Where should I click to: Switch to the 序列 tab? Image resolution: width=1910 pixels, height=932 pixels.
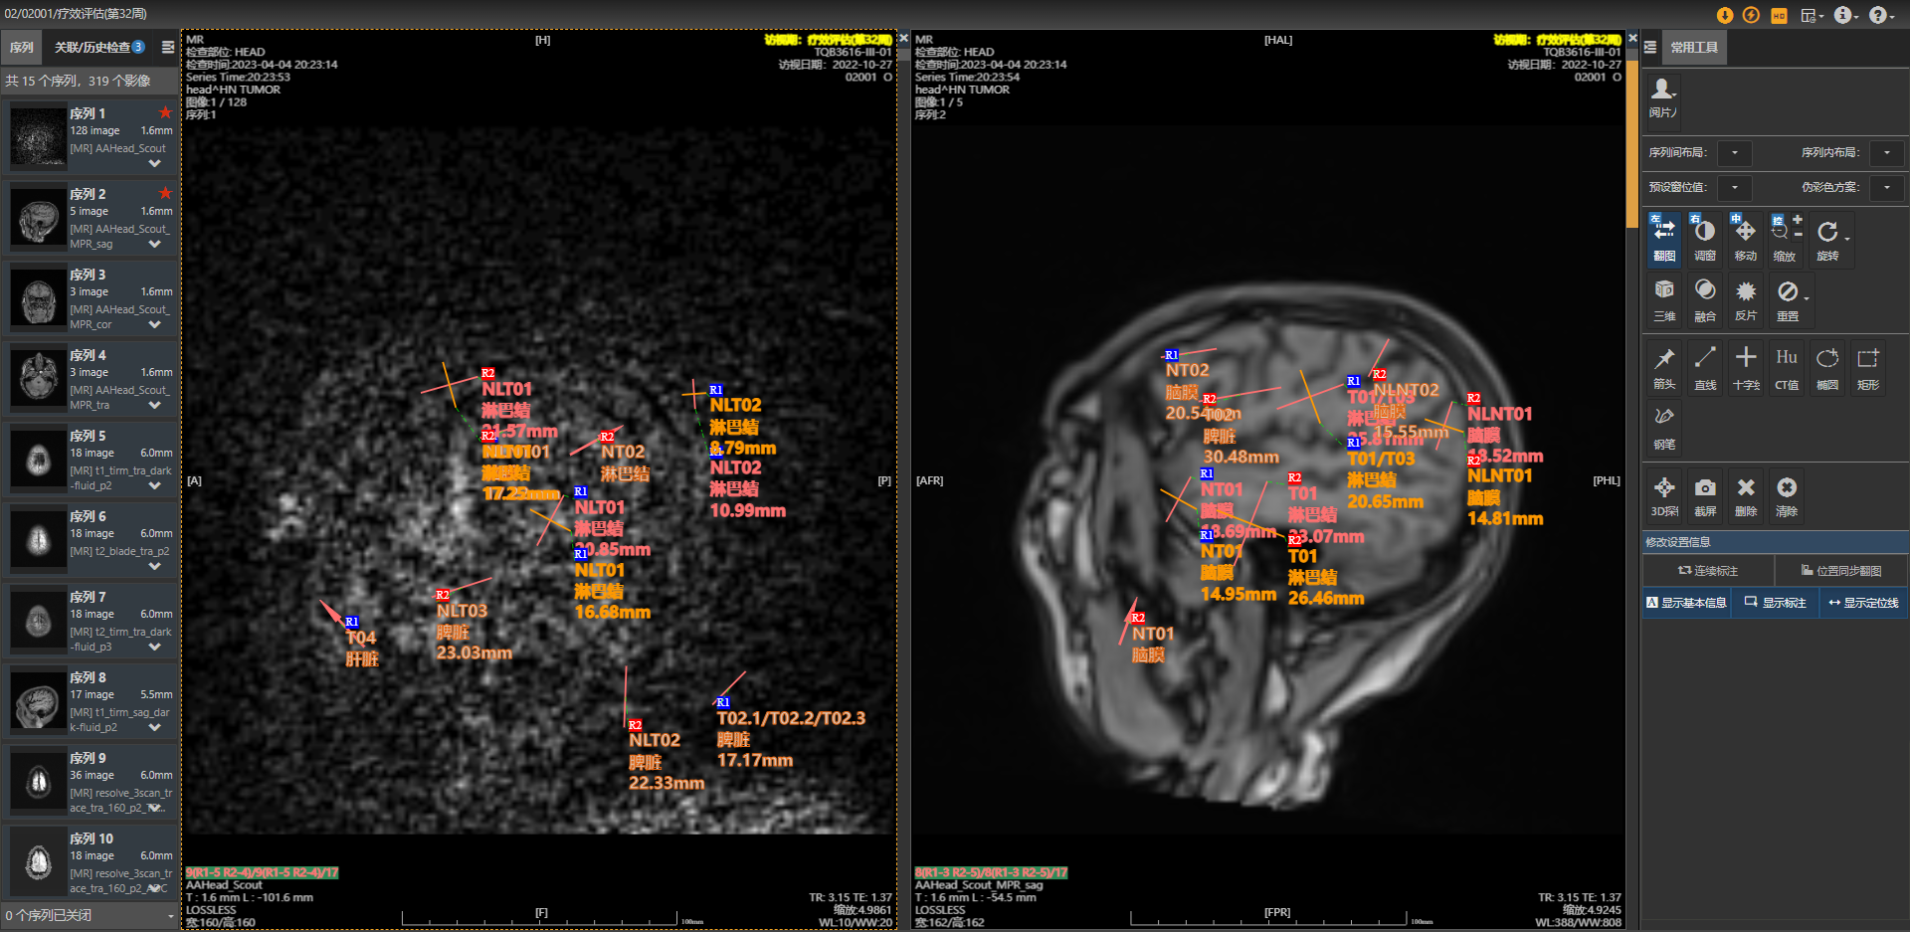21,47
